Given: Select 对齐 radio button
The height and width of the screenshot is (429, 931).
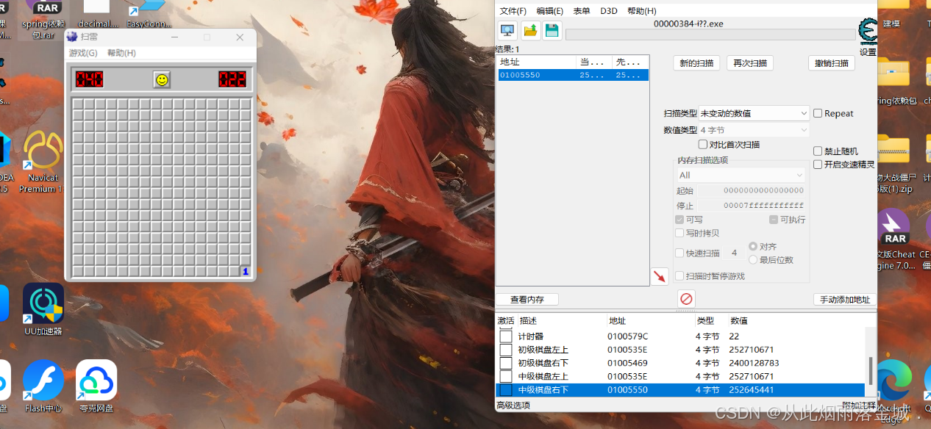Looking at the screenshot, I should tap(753, 246).
